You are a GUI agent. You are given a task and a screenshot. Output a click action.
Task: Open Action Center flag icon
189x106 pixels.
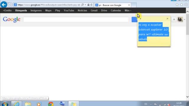[x=155, y=105]
